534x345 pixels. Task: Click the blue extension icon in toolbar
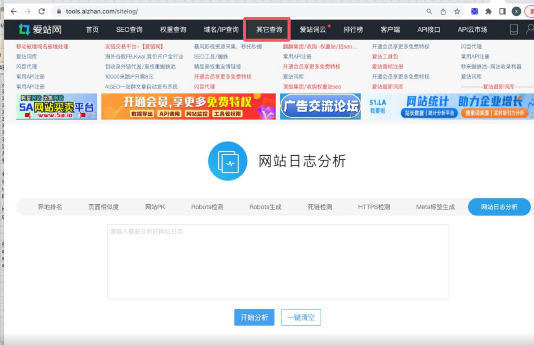tap(474, 11)
